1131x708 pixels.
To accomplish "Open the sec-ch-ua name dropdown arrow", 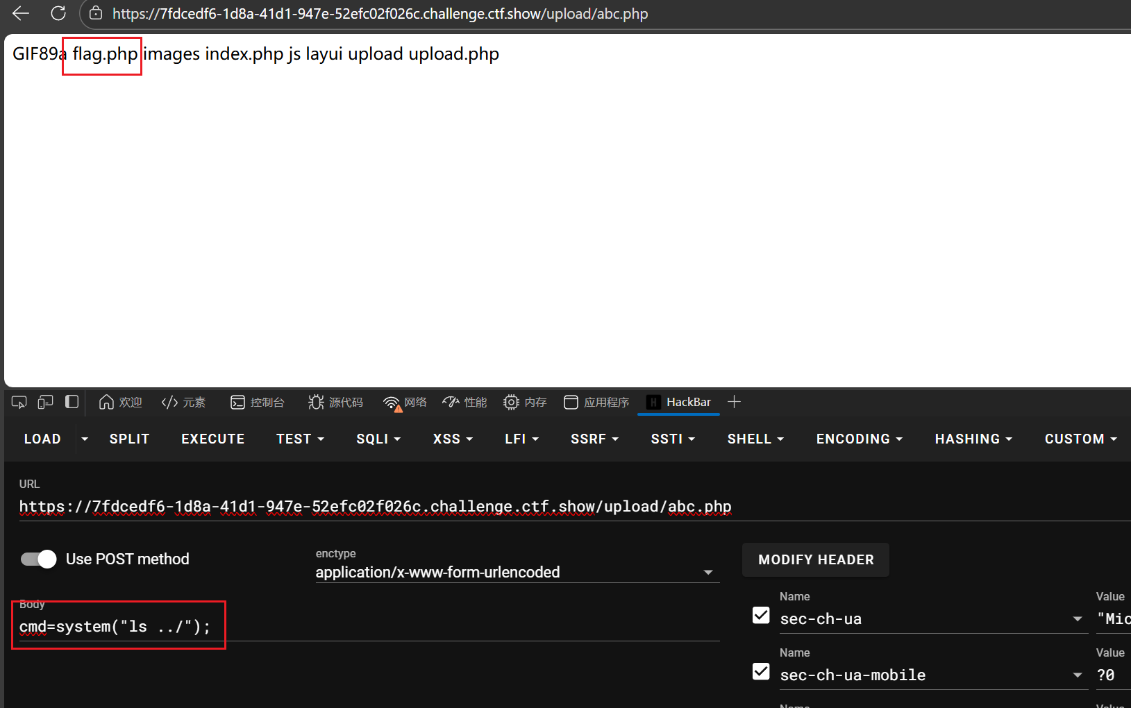I will (1077, 619).
